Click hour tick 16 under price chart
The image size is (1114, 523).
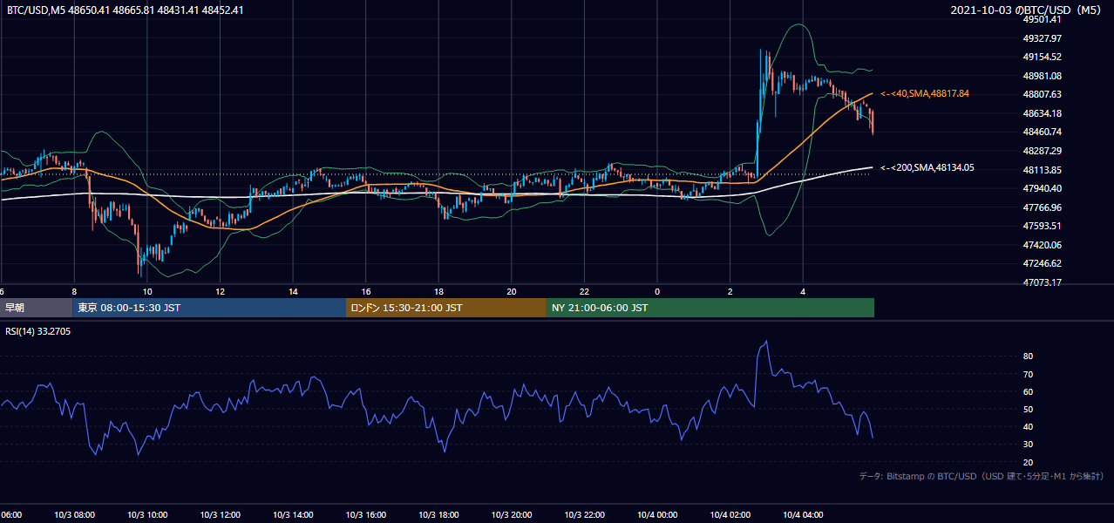pos(366,292)
